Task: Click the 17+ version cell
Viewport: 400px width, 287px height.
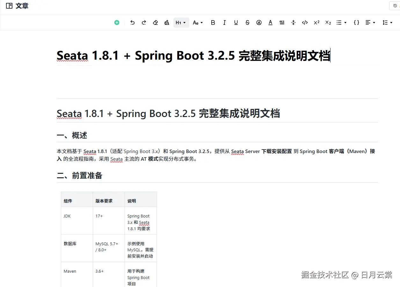Action: [x=109, y=221]
